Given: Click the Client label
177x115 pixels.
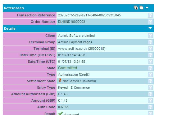Looking at the screenshot, I should [50, 36].
